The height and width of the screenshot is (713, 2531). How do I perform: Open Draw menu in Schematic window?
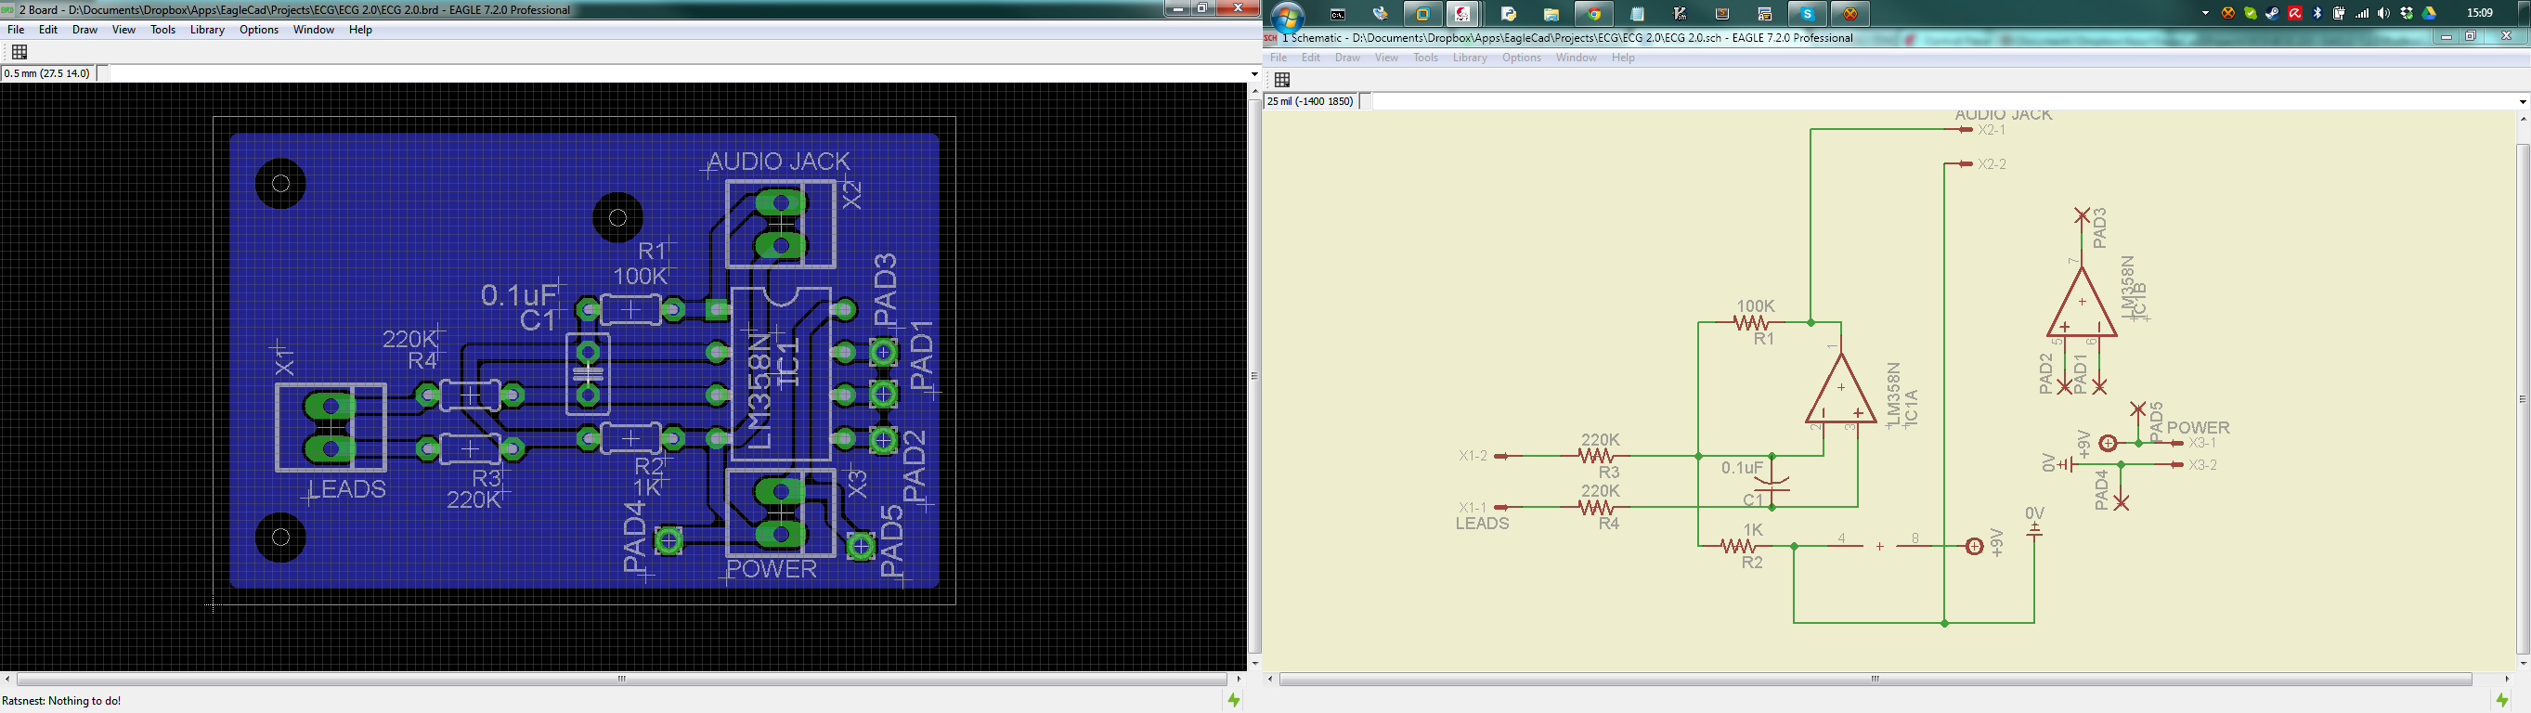point(1347,58)
